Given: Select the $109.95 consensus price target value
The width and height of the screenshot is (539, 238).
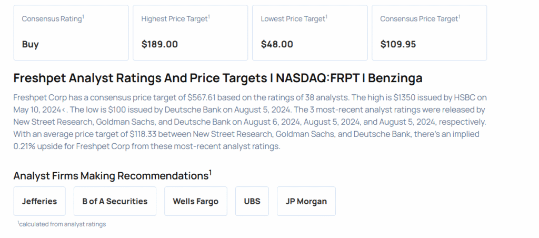Looking at the screenshot, I should pyautogui.click(x=398, y=44).
